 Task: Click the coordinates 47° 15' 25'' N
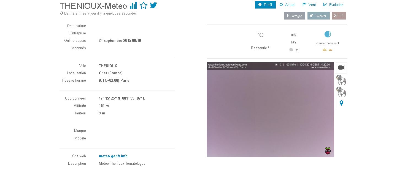point(109,98)
